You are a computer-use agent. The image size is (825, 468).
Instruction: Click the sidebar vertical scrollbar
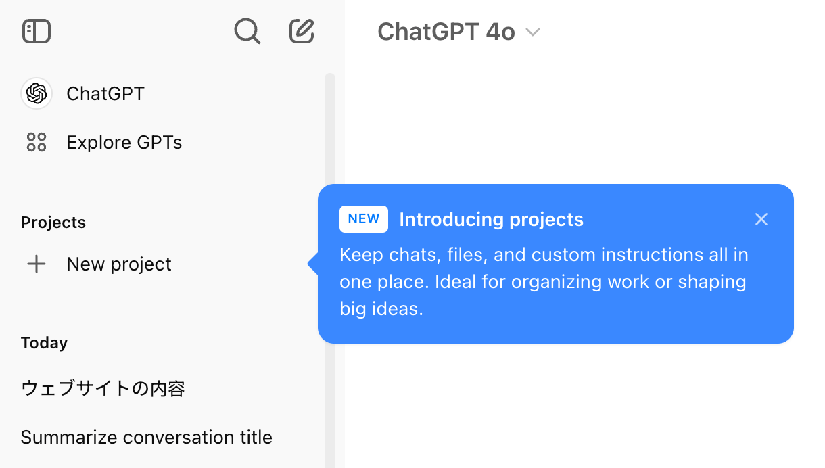(330, 271)
